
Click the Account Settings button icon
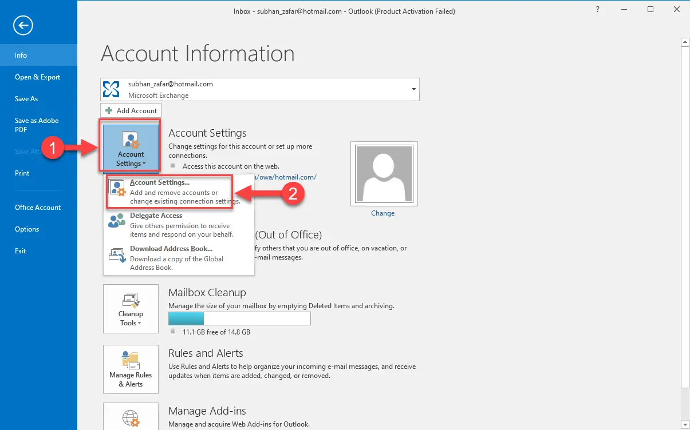(131, 140)
